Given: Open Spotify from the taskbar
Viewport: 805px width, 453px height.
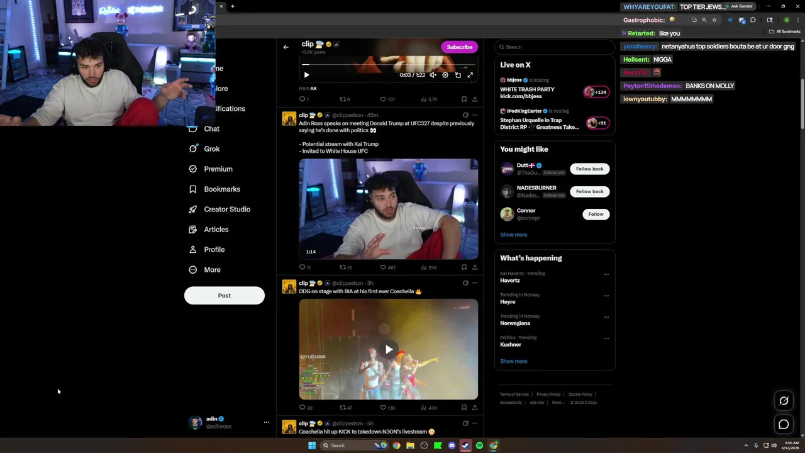Looking at the screenshot, I should click(x=479, y=445).
